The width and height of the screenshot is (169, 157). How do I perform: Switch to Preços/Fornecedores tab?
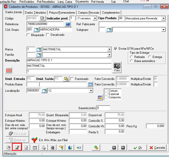[x=62, y=13]
